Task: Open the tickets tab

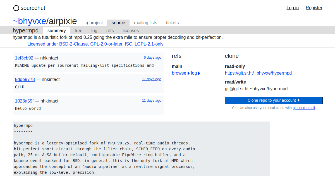Action: point(172,23)
